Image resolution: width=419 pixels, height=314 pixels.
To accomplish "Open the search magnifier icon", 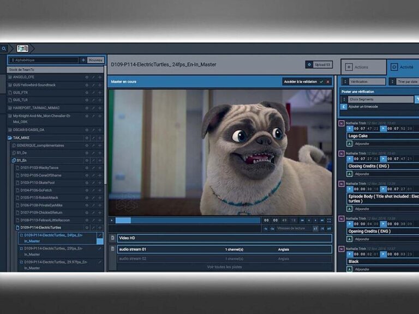I will pos(4,49).
